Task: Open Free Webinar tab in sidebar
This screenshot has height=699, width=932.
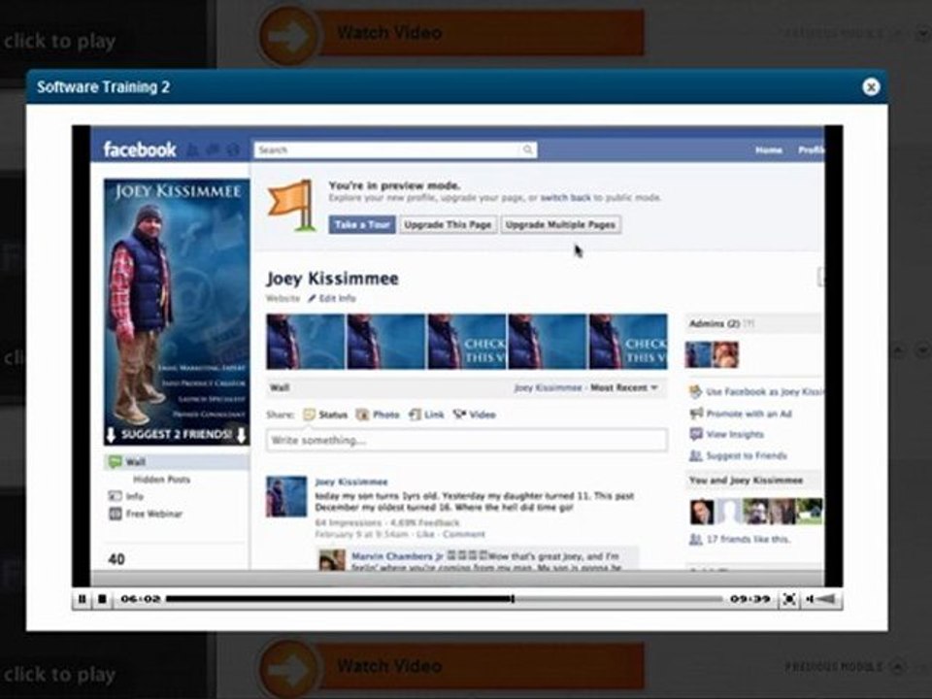Action: [x=146, y=514]
